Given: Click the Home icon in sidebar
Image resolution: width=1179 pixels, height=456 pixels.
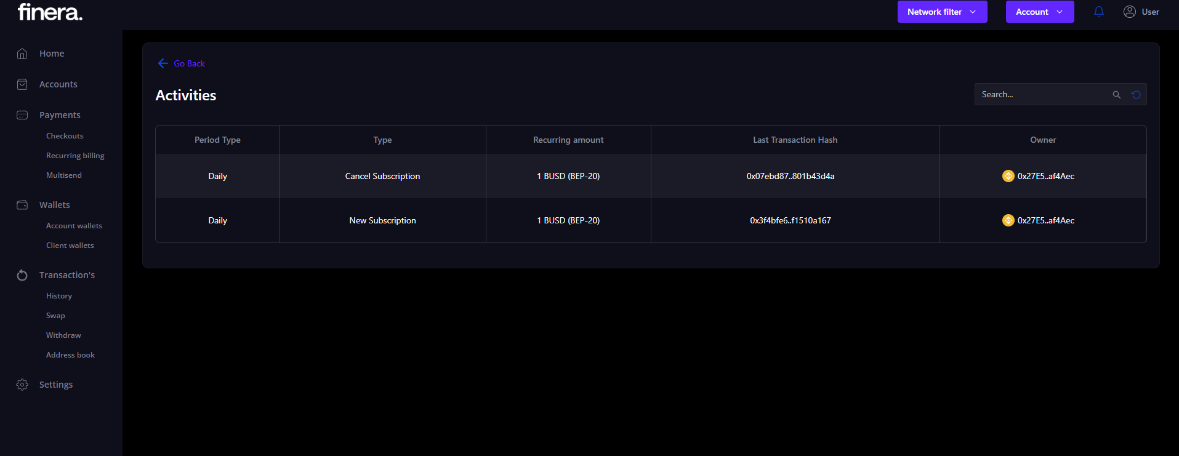Looking at the screenshot, I should coord(22,54).
